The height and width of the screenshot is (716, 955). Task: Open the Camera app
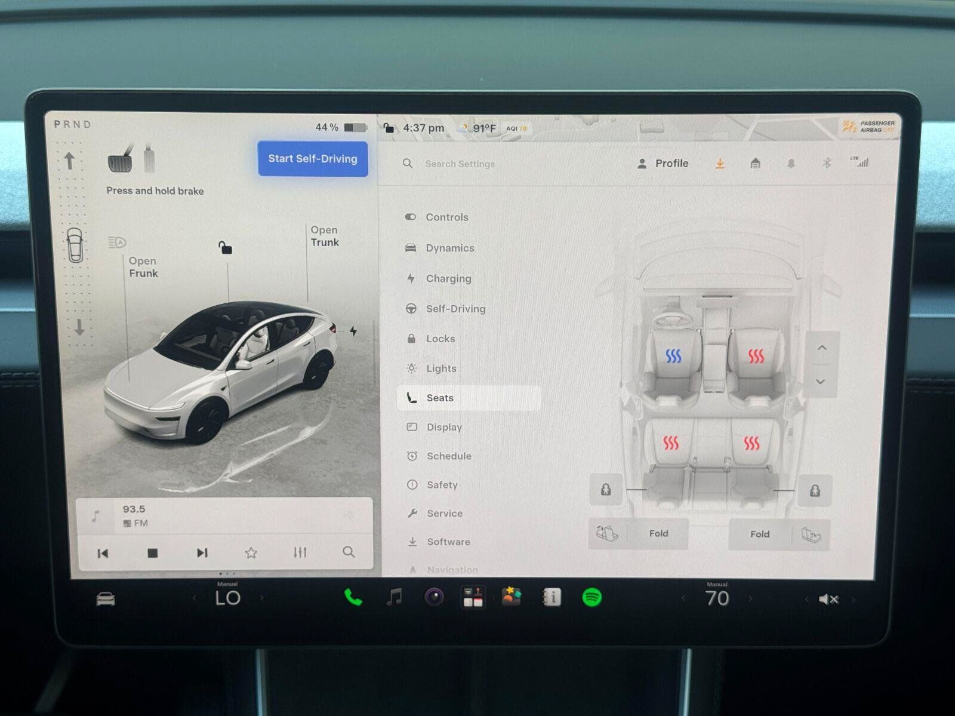434,597
